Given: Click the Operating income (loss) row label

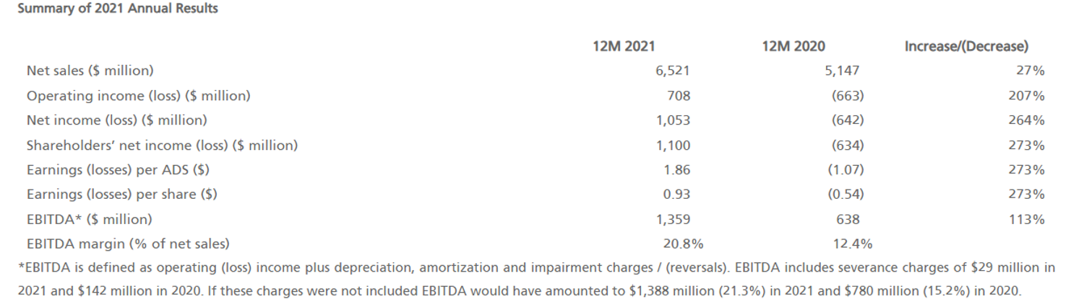Looking at the screenshot, I should click(x=139, y=96).
